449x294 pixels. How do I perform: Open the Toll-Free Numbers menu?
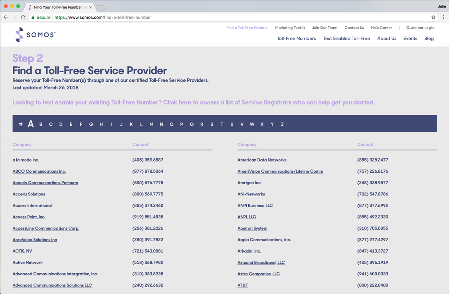pos(296,39)
